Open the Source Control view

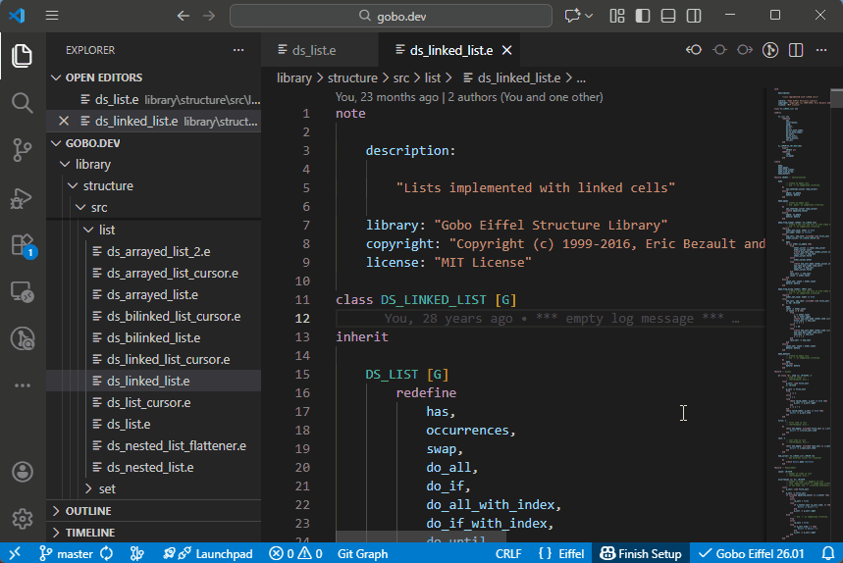pos(22,149)
